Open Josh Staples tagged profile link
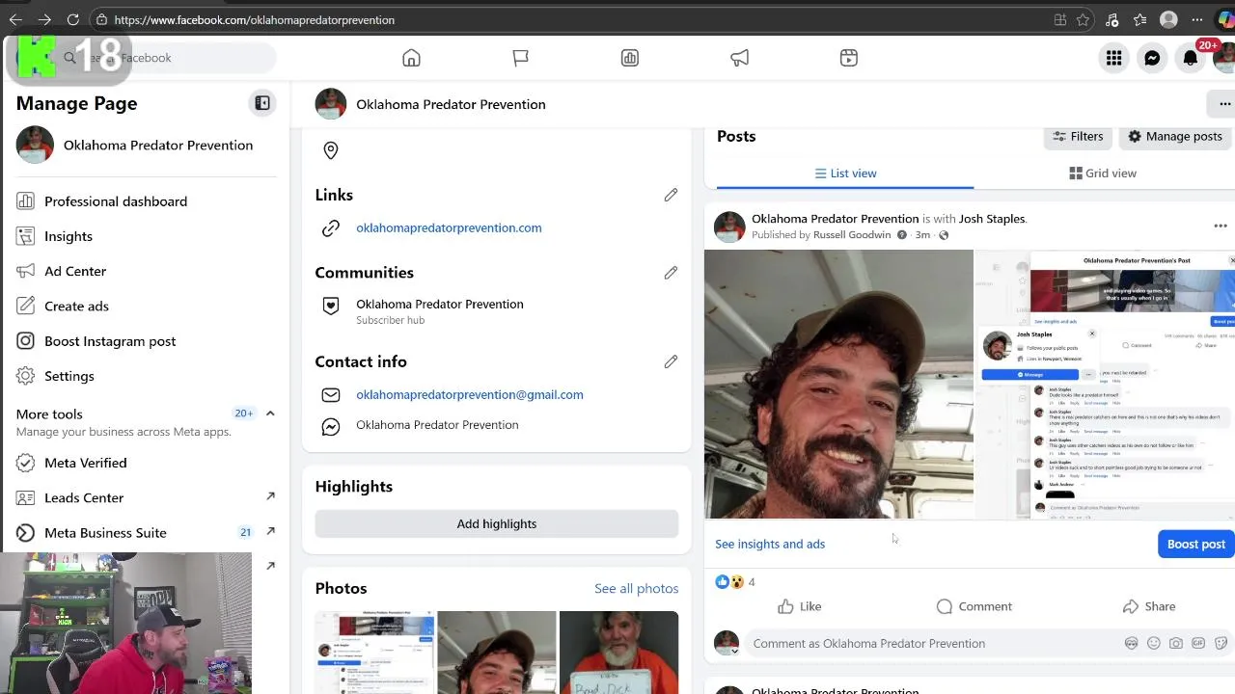Viewport: 1235px width, 694px height. coord(992,219)
